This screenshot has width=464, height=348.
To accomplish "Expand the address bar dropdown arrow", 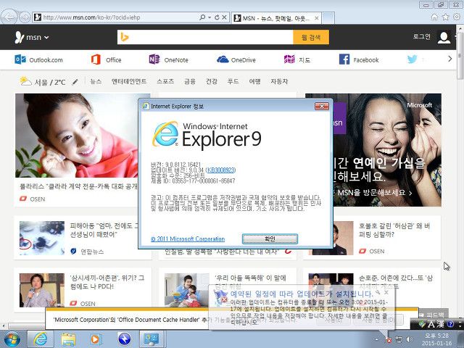I will point(210,17).
